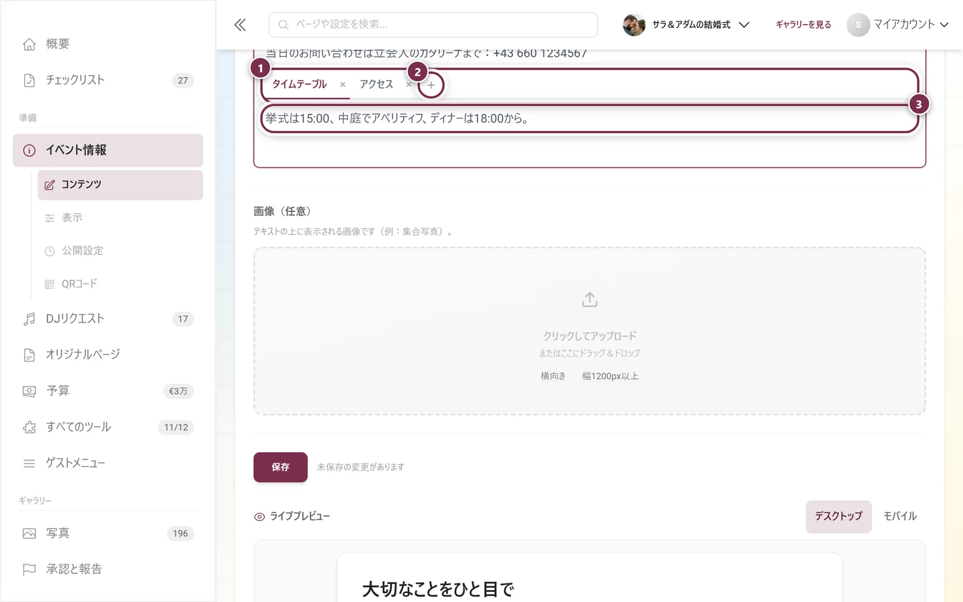Click the upload arrow icon in dropzone
The width and height of the screenshot is (963, 602).
pos(589,300)
